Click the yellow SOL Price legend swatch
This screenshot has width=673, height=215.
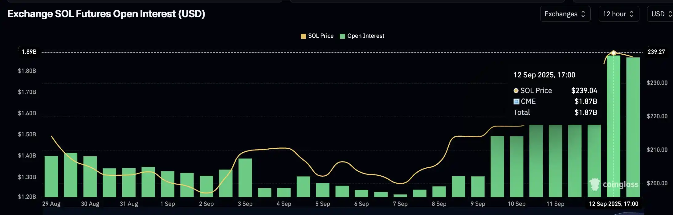coord(303,36)
